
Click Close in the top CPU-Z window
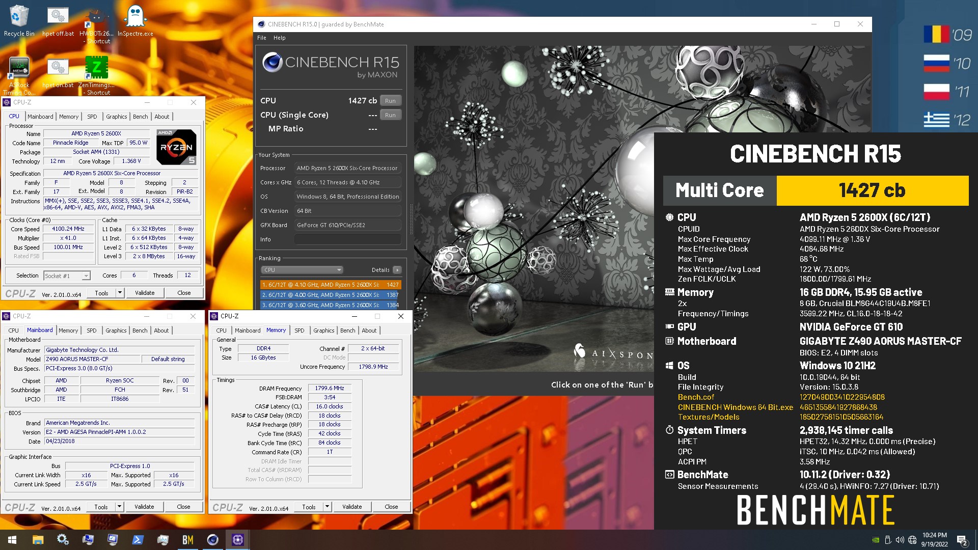184,293
